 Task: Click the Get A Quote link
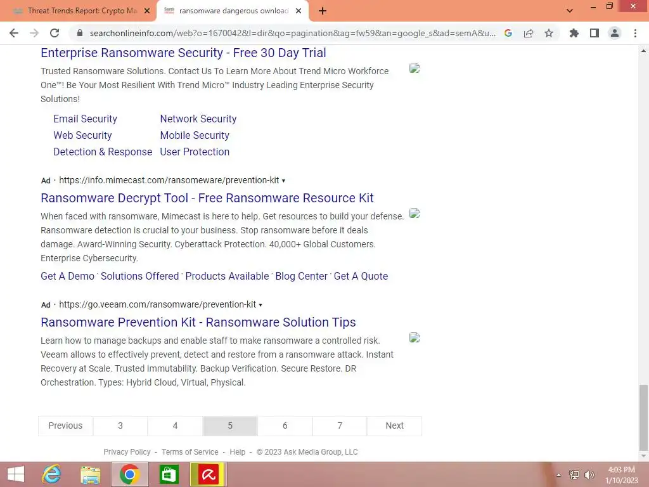[x=361, y=276]
